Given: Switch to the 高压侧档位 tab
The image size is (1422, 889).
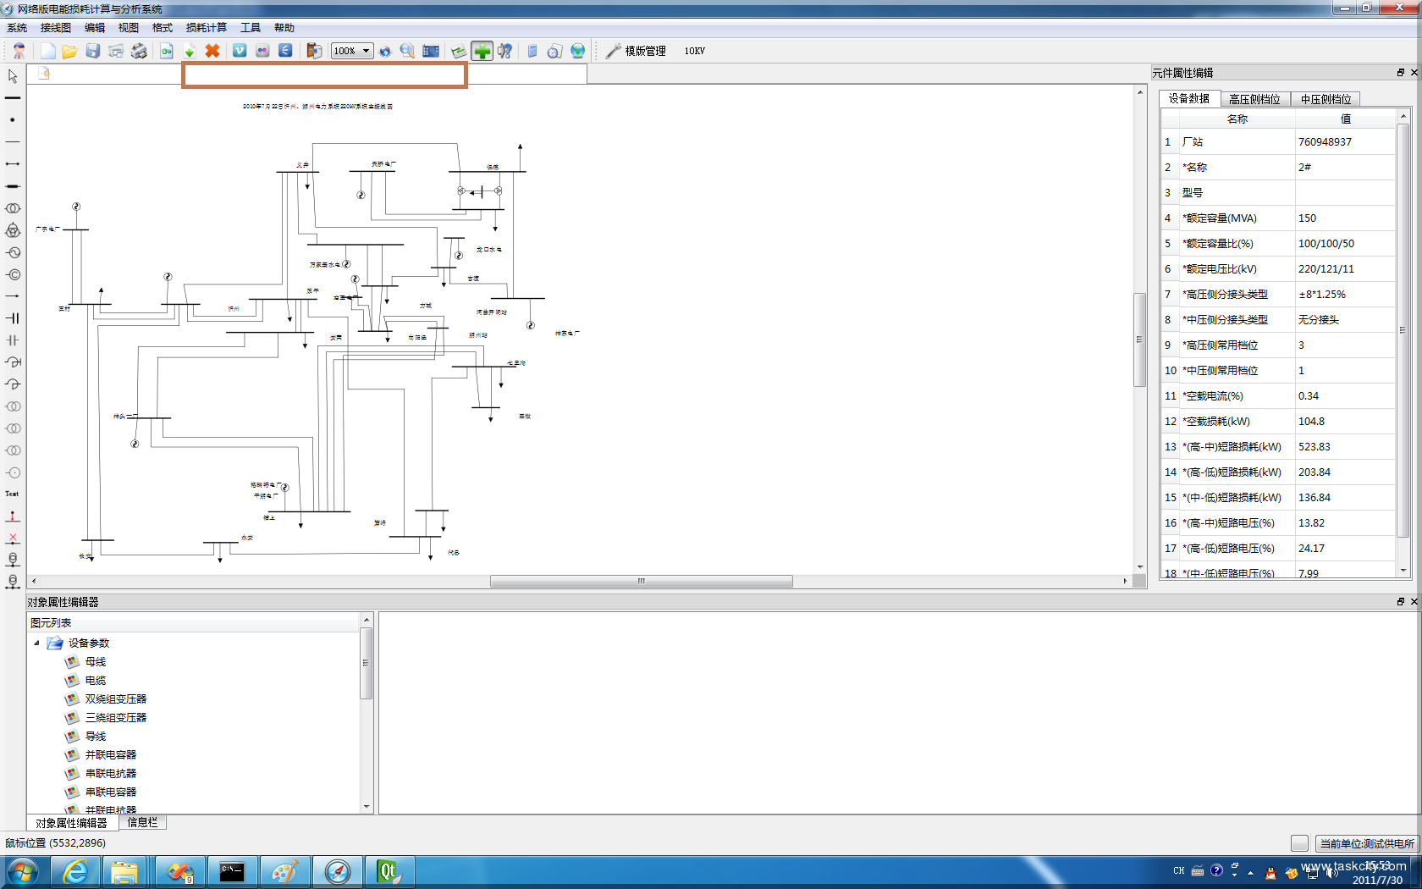Looking at the screenshot, I should tap(1254, 99).
